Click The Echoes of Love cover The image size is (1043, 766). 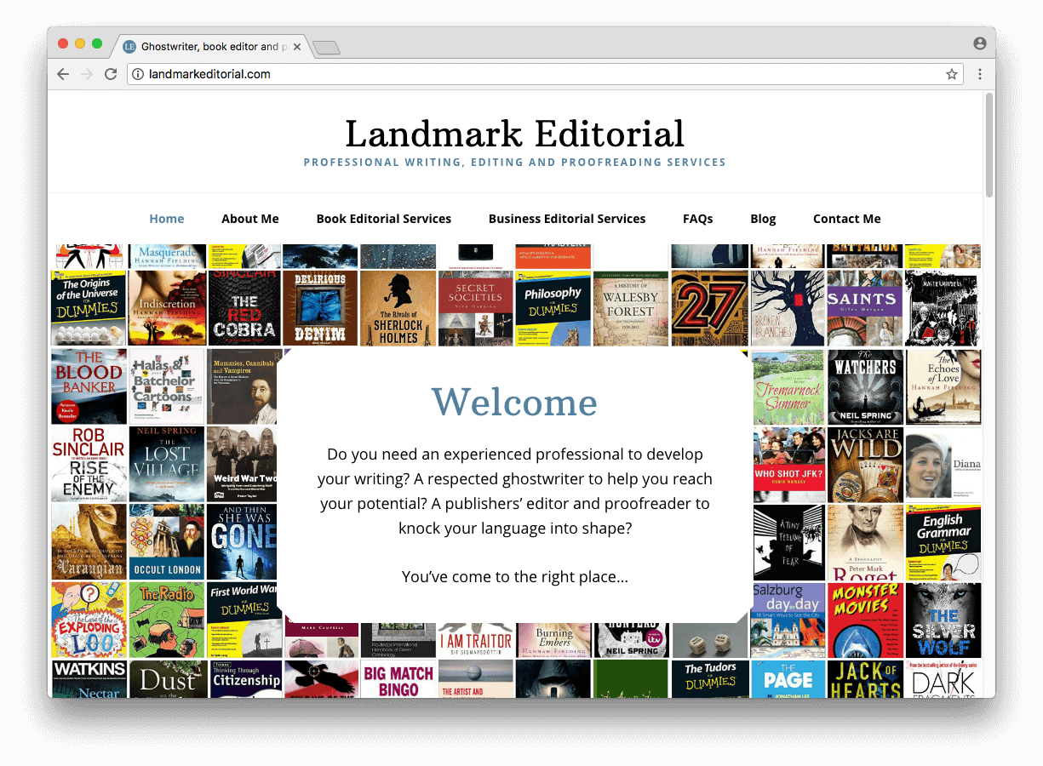tap(943, 387)
